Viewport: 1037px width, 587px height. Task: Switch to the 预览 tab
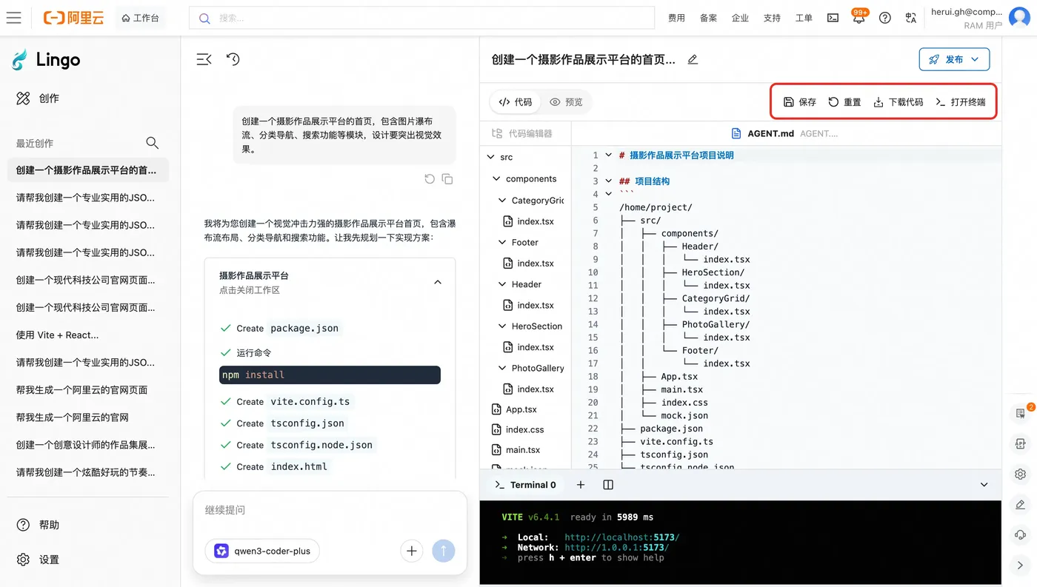pyautogui.click(x=566, y=102)
